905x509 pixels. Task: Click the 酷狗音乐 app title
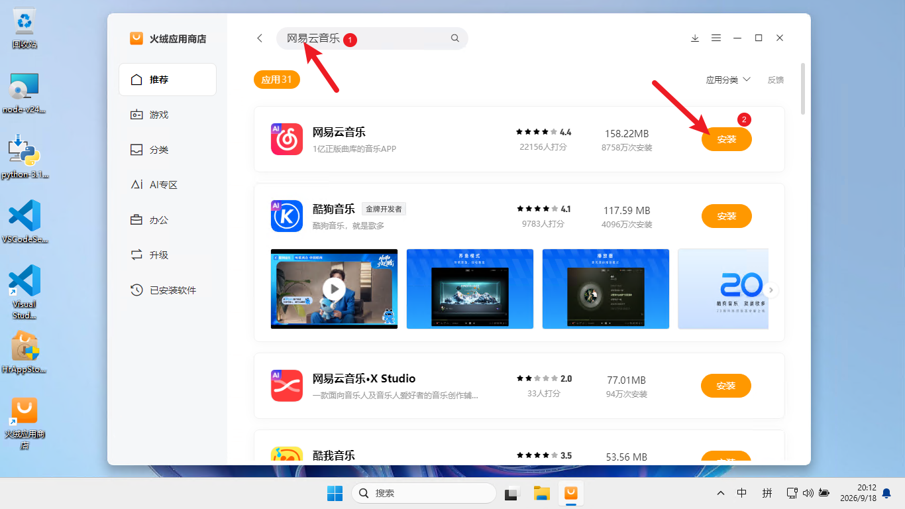pyautogui.click(x=334, y=209)
